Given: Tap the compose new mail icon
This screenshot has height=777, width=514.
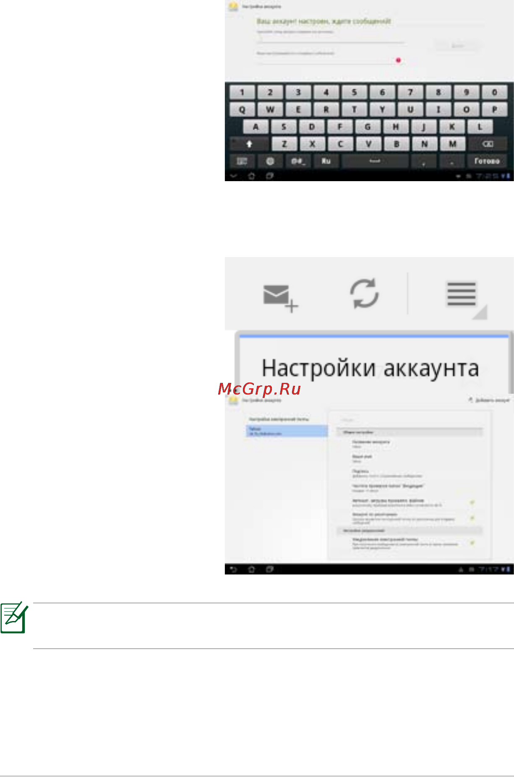Looking at the screenshot, I should pyautogui.click(x=280, y=298).
